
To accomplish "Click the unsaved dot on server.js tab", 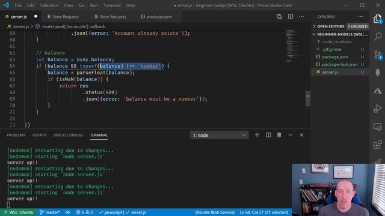I will pyautogui.click(x=35, y=16).
